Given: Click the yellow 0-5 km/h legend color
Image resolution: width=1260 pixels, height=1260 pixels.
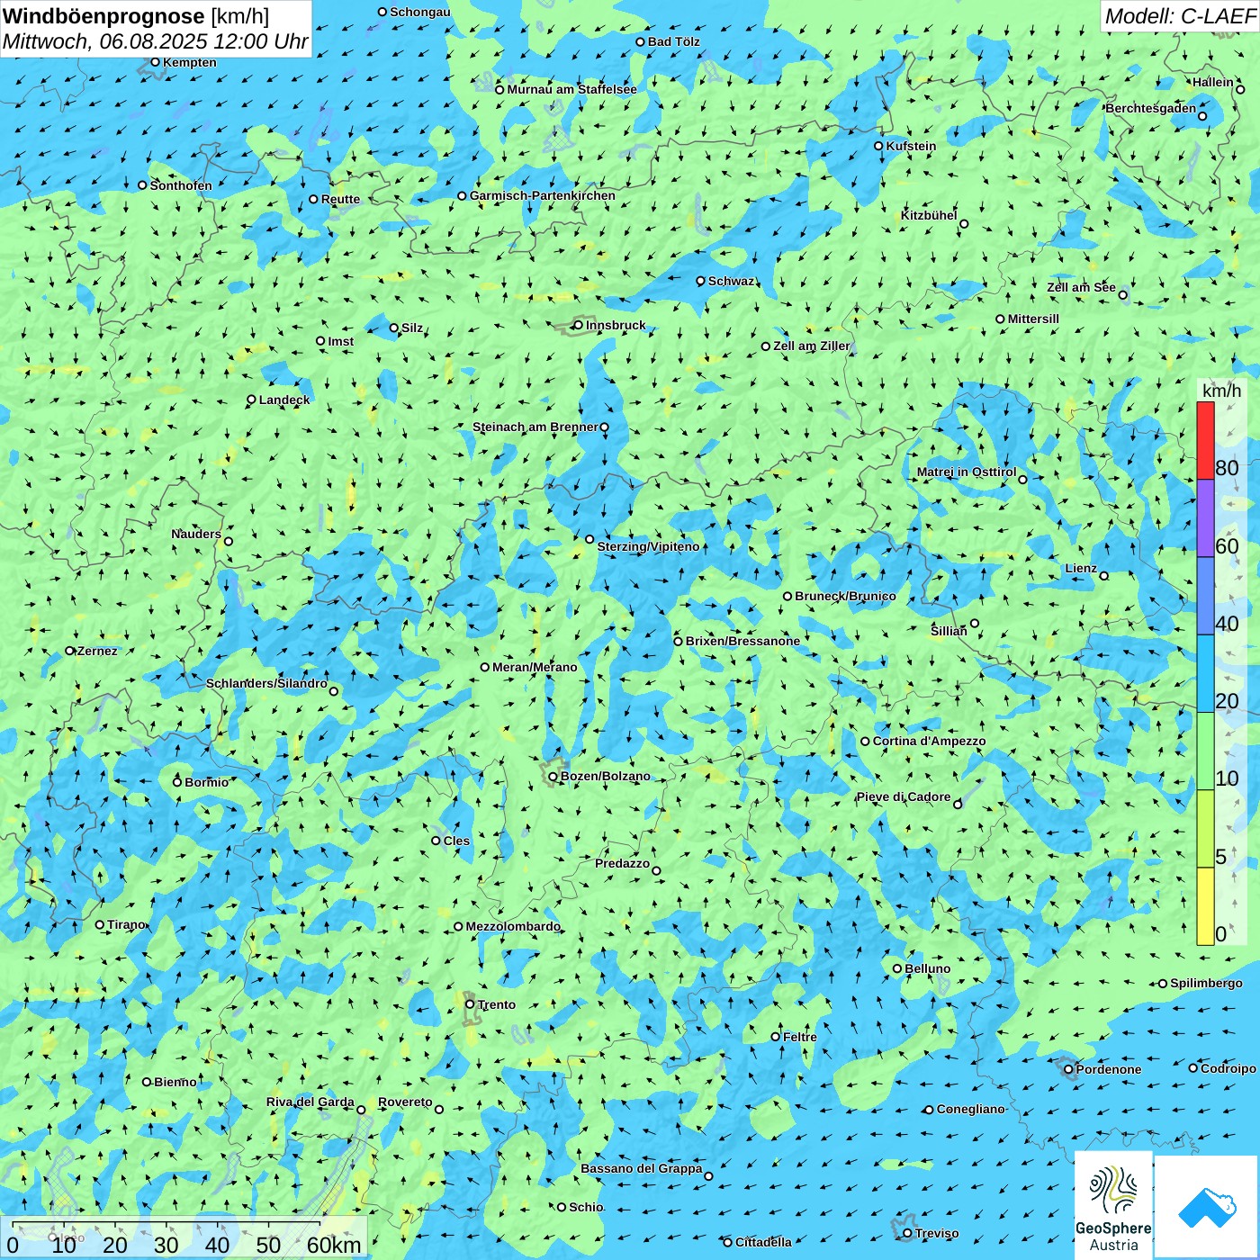Looking at the screenshot, I should tap(1205, 905).
